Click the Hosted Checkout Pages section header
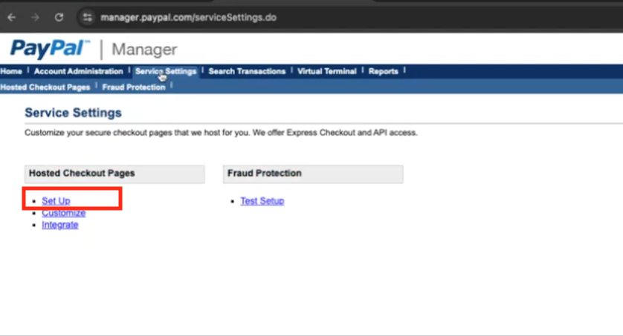 (x=114, y=174)
